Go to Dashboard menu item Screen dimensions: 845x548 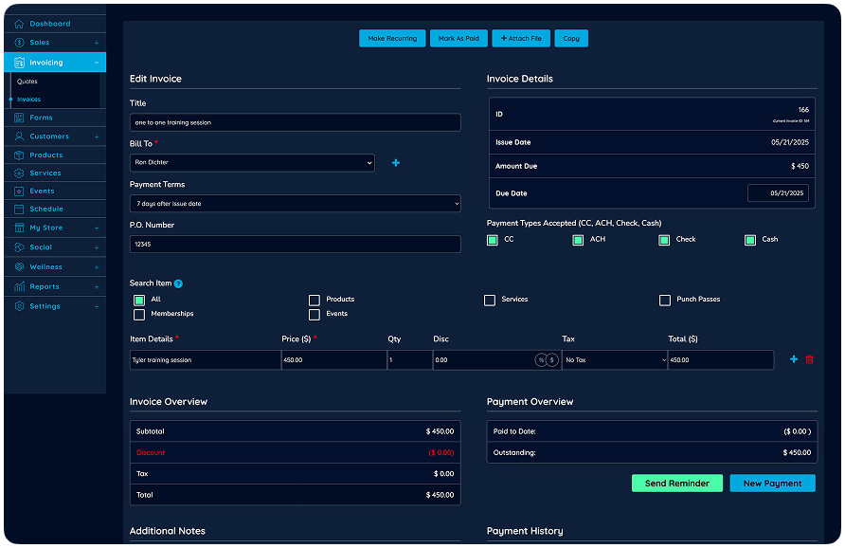[55, 24]
